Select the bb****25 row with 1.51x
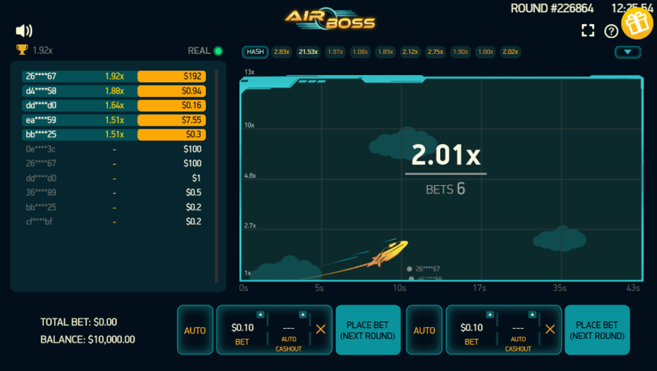The image size is (657, 371). point(114,135)
